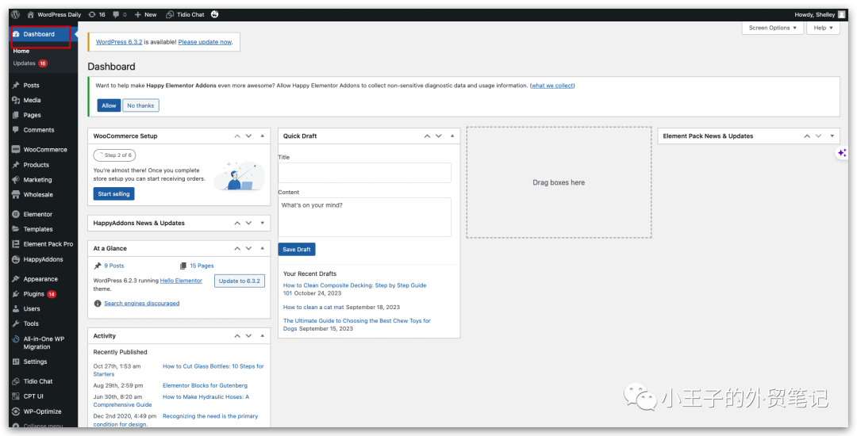Image resolution: width=857 pixels, height=436 pixels.
Task: Open Products icon in sidebar
Action: pyautogui.click(x=16, y=165)
